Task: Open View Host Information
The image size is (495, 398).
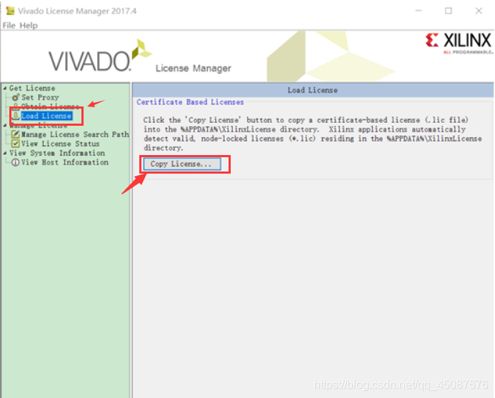Action: tap(65, 162)
